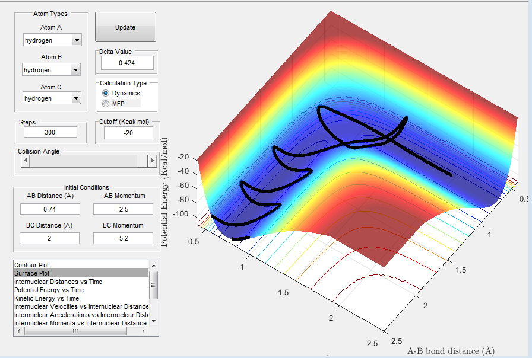This screenshot has height=358, width=532.
Task: Click the Steps input field
Action: [x=50, y=132]
